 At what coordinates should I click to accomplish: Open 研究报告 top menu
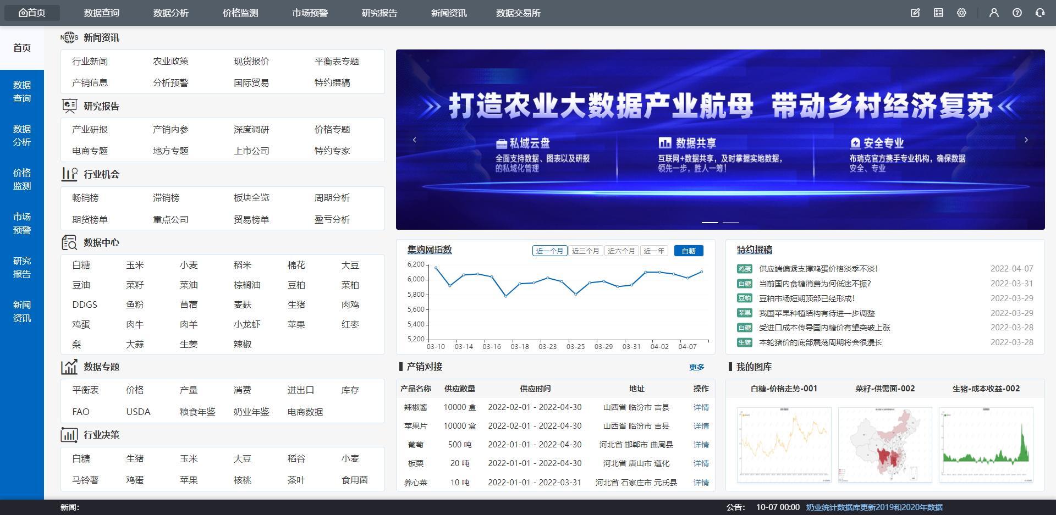click(380, 13)
